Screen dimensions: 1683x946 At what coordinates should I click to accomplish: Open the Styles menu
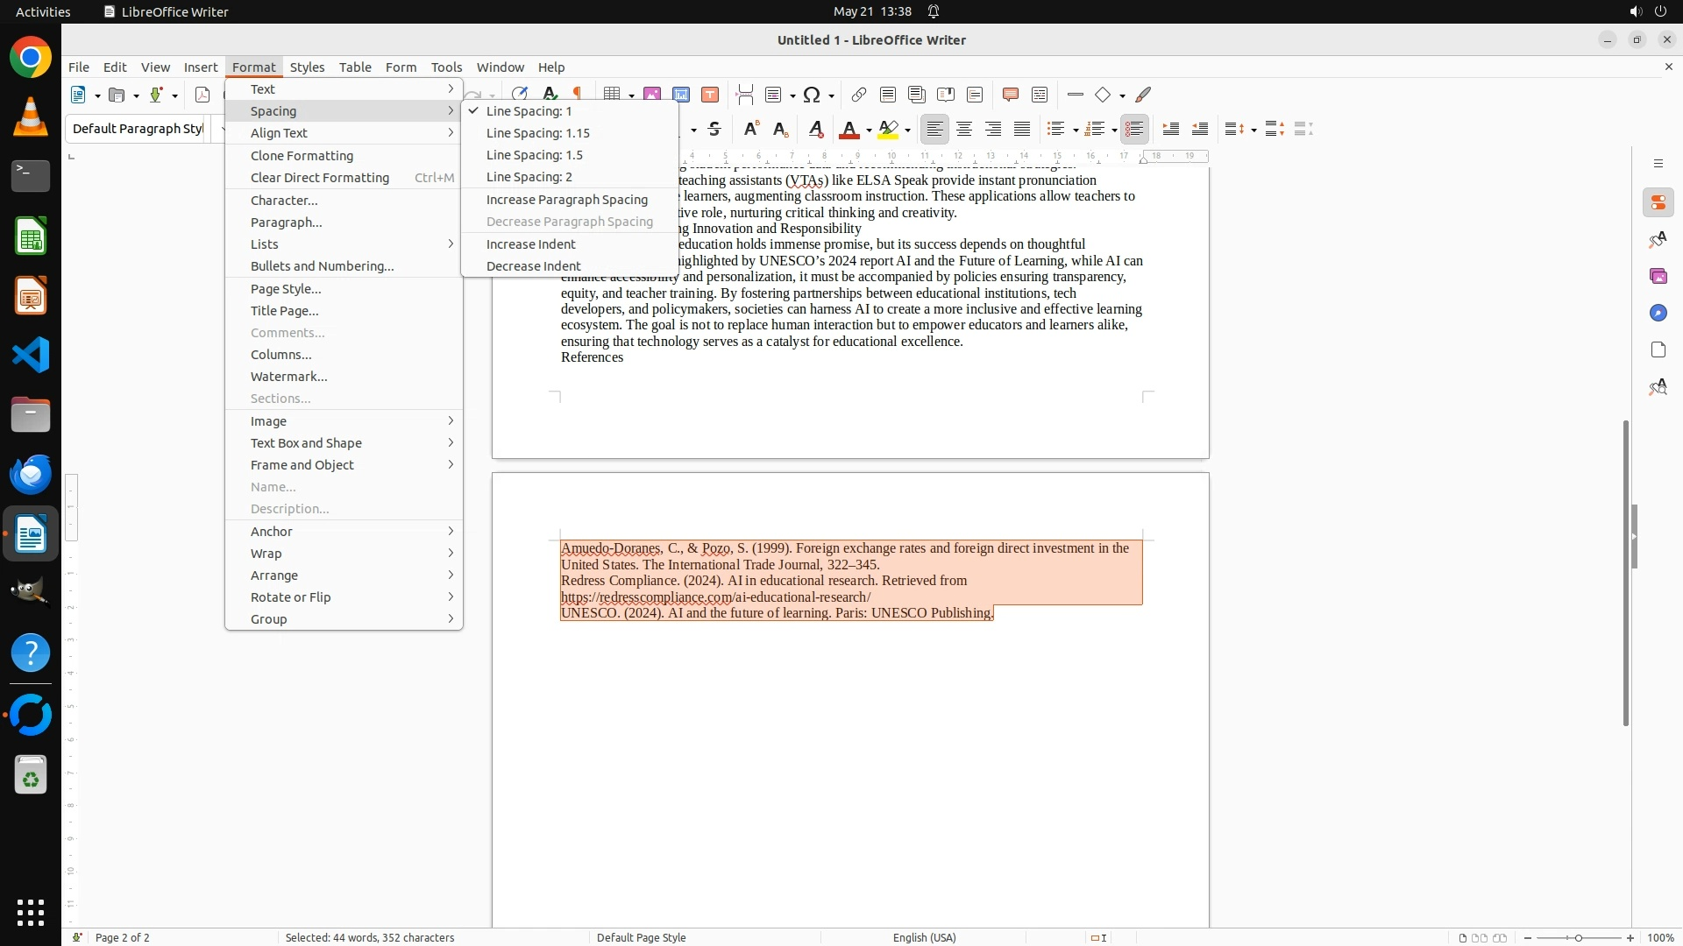tap(307, 67)
